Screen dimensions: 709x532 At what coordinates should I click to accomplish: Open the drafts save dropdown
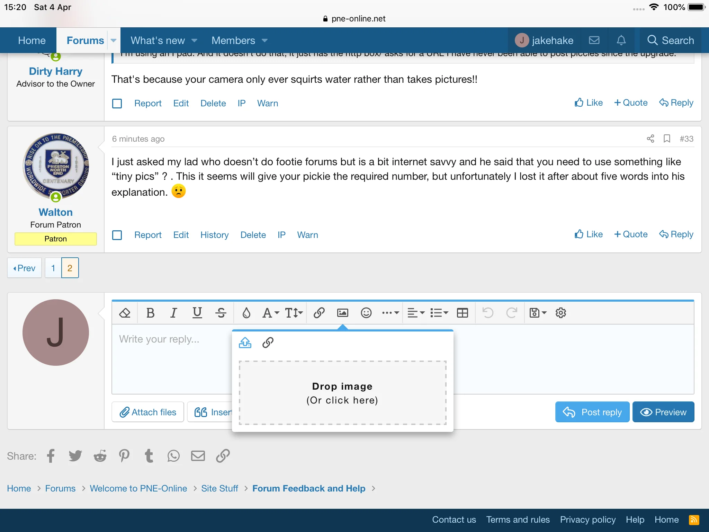click(x=538, y=313)
